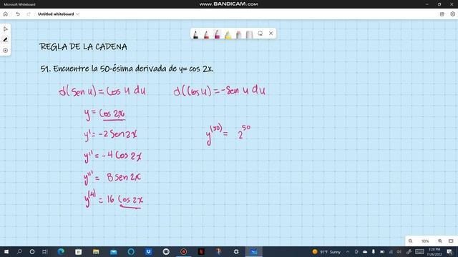458x257 pixels.
Task: Open the Windows Start menu
Action: point(6,251)
